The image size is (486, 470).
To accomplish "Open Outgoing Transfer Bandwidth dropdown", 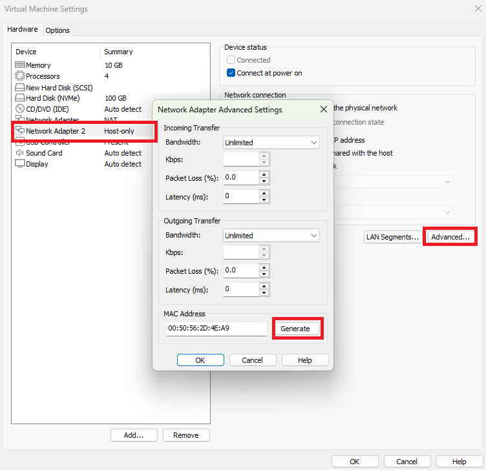I will click(271, 236).
